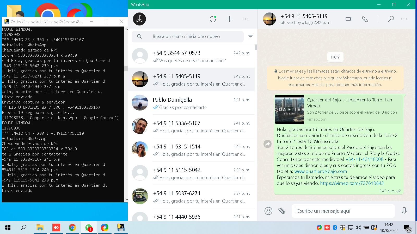417x234 pixels.
Task: Open AnyDesk from taskbar
Action: (x=56, y=228)
